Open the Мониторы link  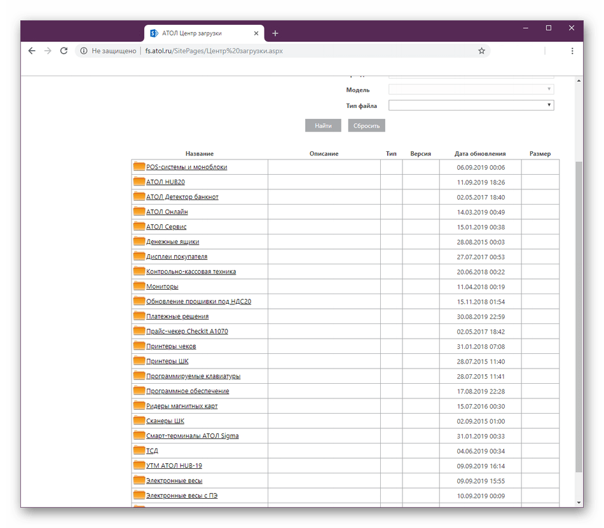[162, 287]
